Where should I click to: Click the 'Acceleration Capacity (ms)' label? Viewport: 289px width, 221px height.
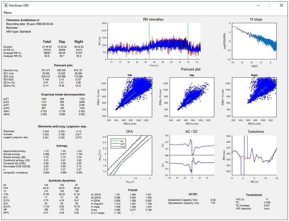(x=183, y=200)
